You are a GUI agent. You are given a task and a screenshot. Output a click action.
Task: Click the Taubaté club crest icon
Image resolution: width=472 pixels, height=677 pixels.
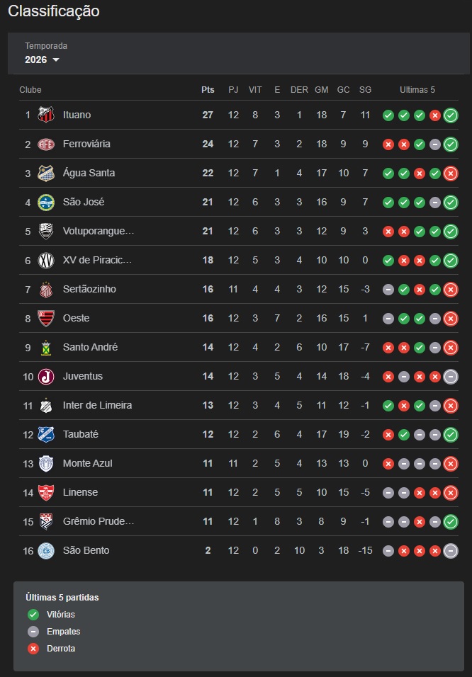(46, 434)
